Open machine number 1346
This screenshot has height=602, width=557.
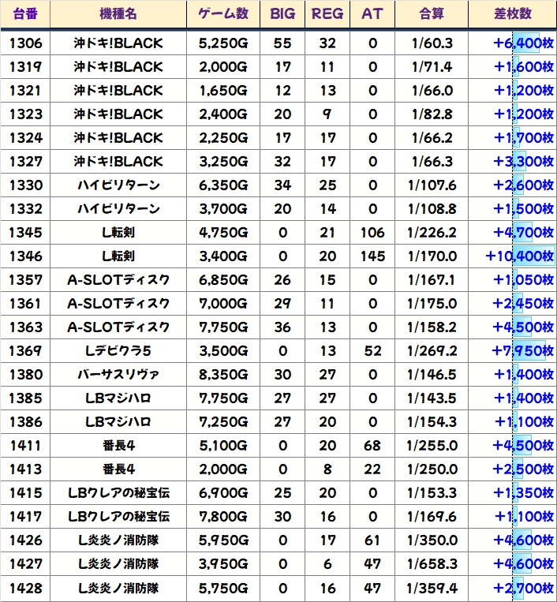pyautogui.click(x=26, y=256)
